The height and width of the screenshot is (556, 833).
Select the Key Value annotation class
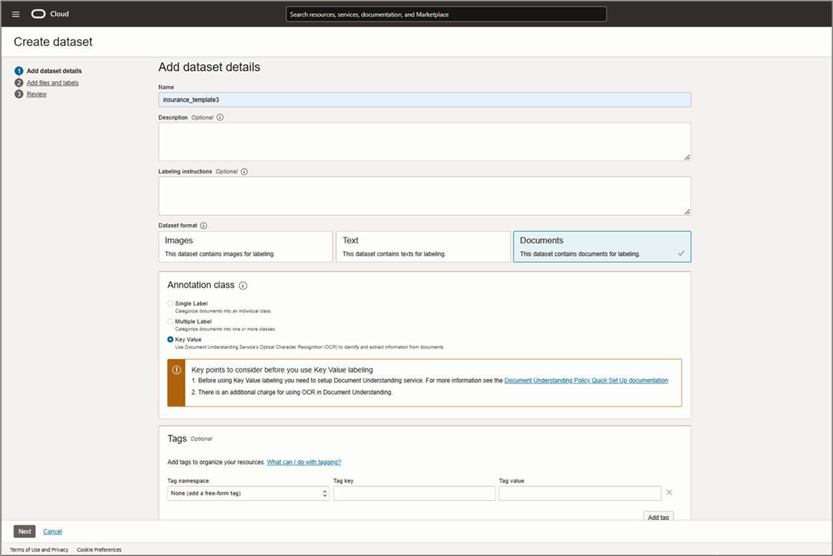tap(170, 339)
